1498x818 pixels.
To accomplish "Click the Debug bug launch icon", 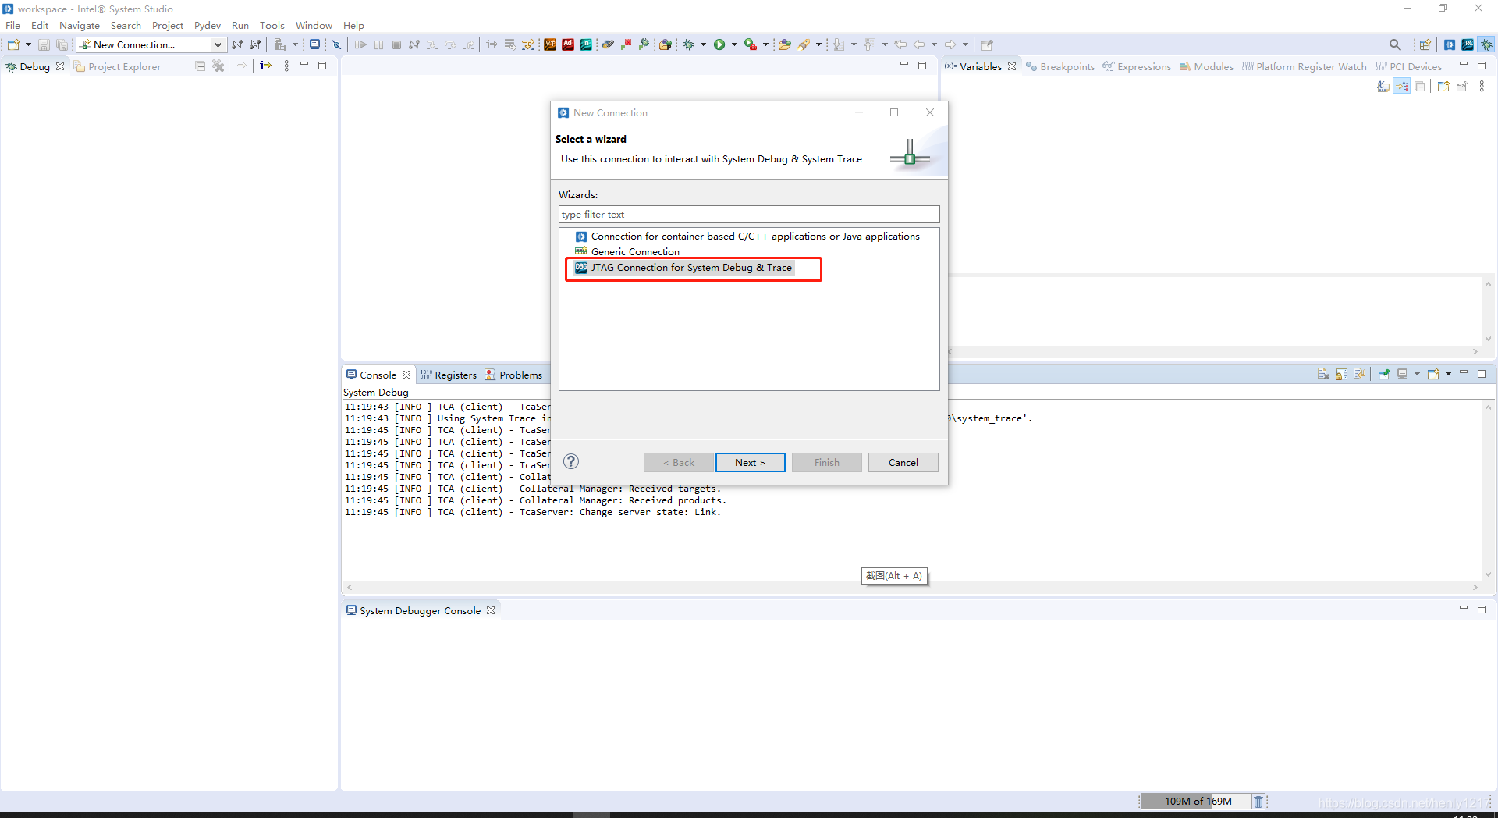I will pos(689,44).
